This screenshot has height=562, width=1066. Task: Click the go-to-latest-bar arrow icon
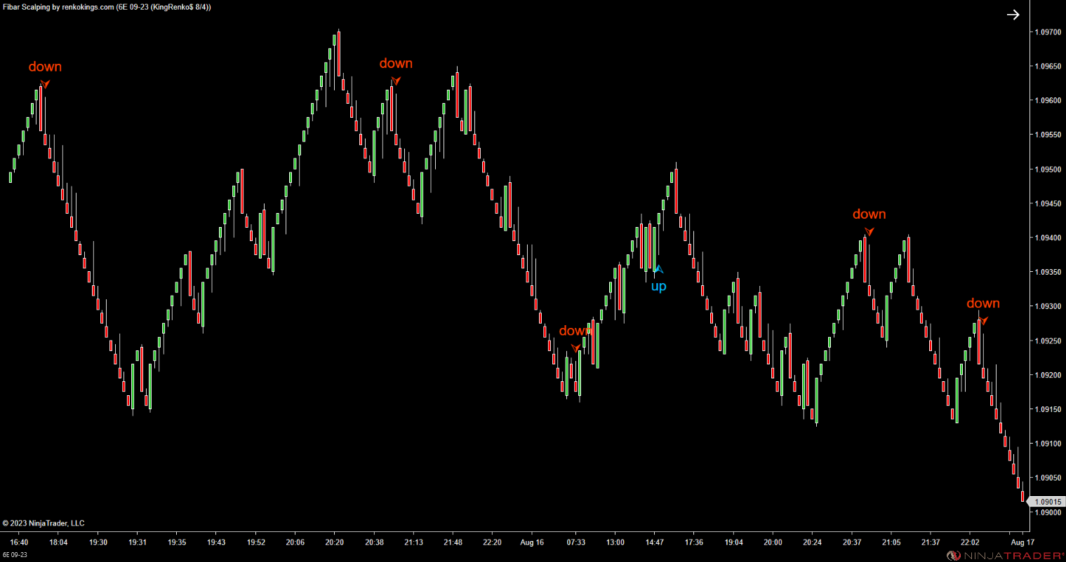[1013, 14]
